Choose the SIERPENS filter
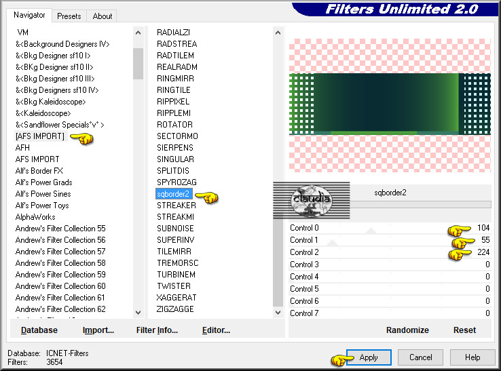This screenshot has height=371, width=501. 175,148
